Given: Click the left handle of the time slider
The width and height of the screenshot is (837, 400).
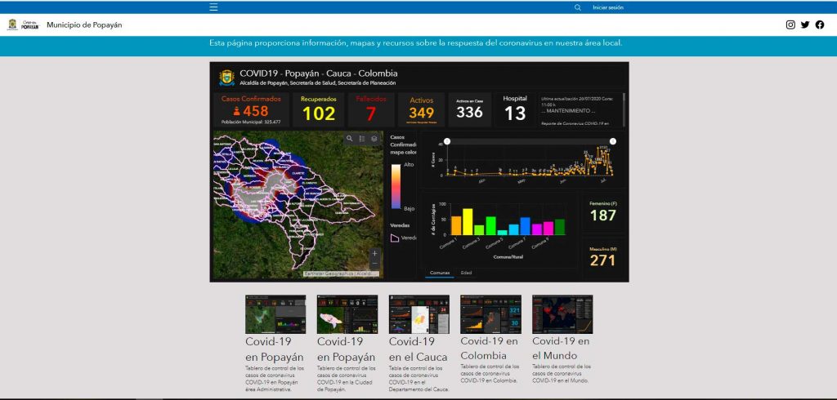Looking at the screenshot, I should pyautogui.click(x=447, y=141).
